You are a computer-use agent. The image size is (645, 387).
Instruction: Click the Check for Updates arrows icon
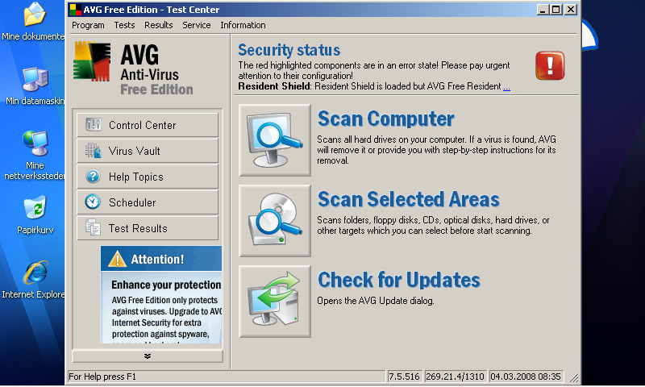pos(275,302)
